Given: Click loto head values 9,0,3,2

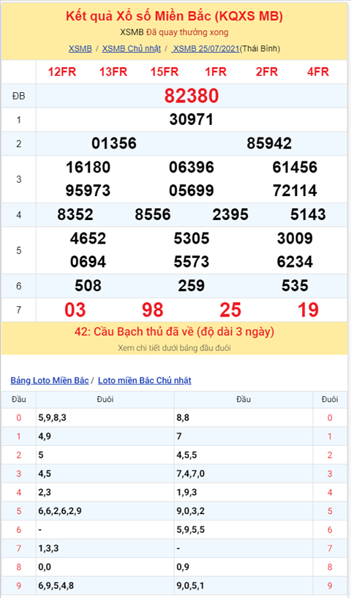Looking at the screenshot, I should 190,511.
